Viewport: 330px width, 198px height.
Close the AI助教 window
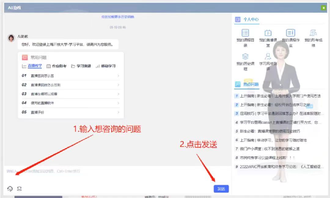pyautogui.click(x=323, y=7)
